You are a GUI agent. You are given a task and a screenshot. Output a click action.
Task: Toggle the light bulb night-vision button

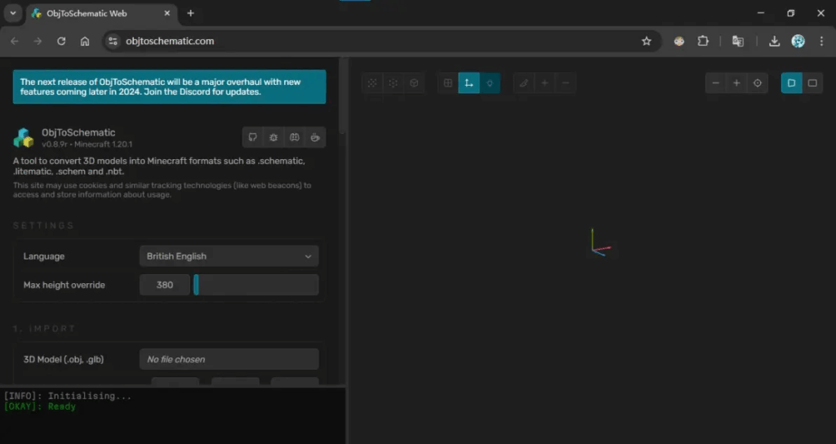(x=490, y=83)
